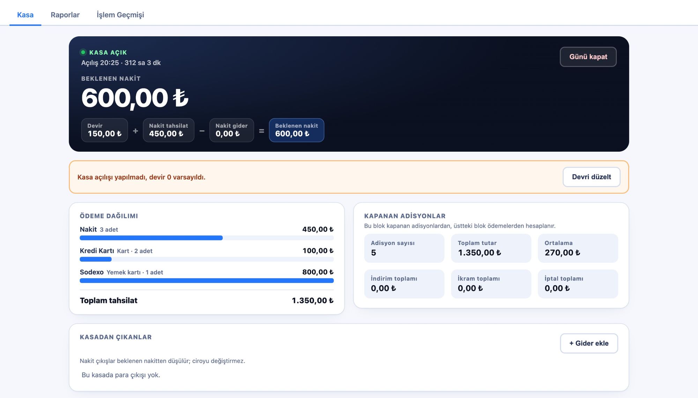This screenshot has height=398, width=698.
Task: Click the Adisyon sayısı 5 card
Action: (404, 248)
